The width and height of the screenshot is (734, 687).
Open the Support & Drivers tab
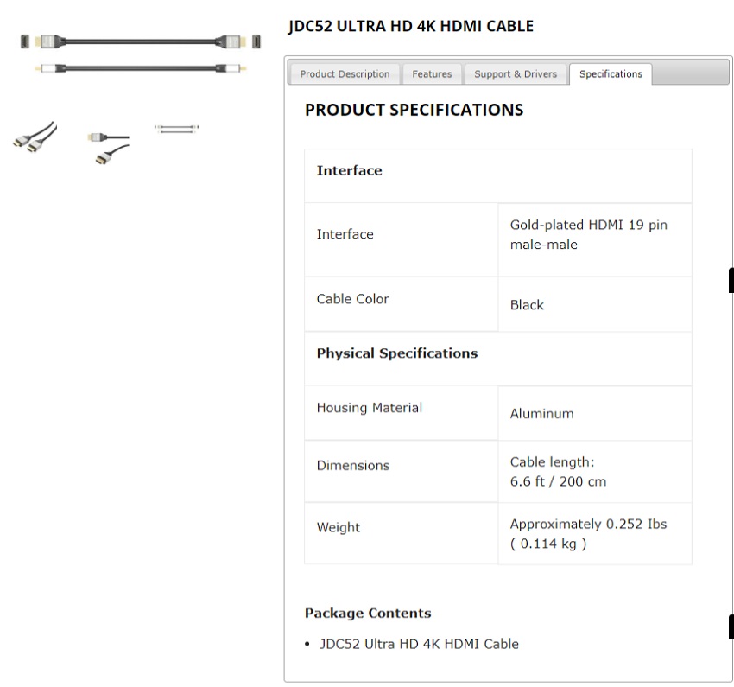516,74
